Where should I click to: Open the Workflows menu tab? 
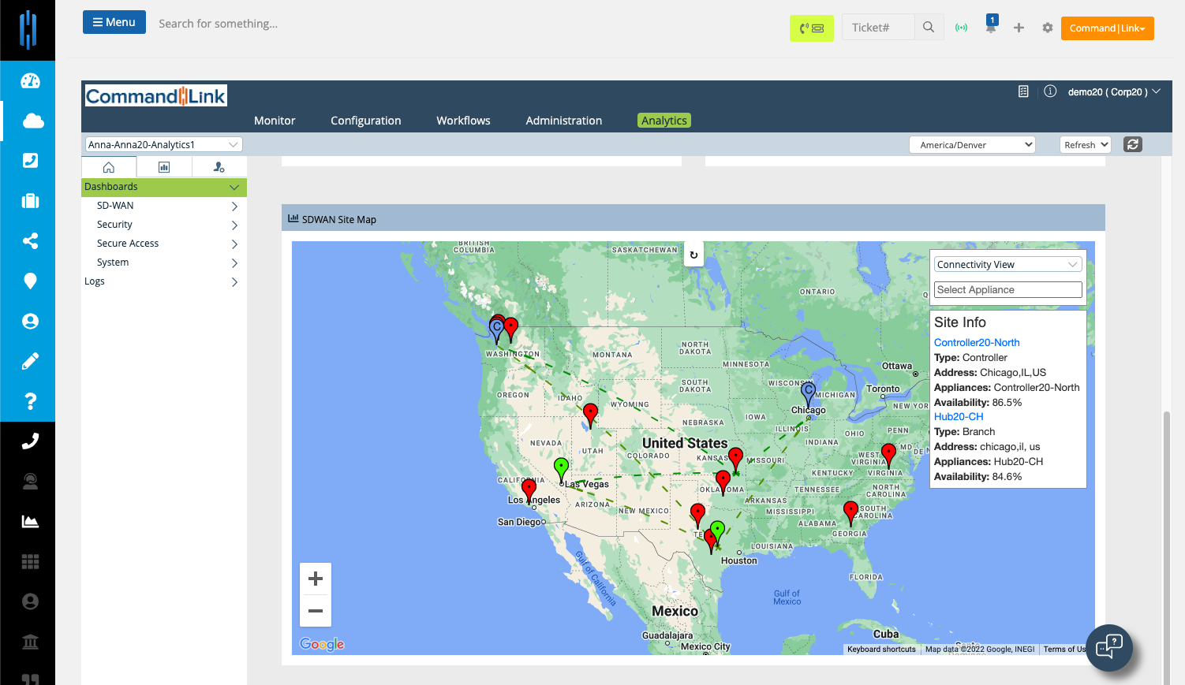coord(463,121)
